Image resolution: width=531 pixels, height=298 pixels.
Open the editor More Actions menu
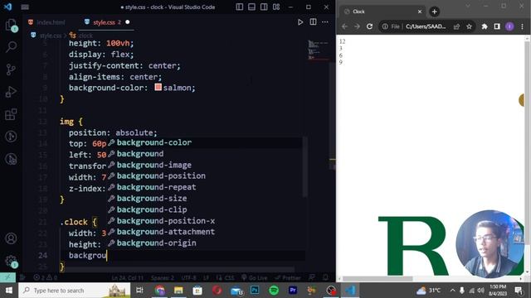(324, 22)
